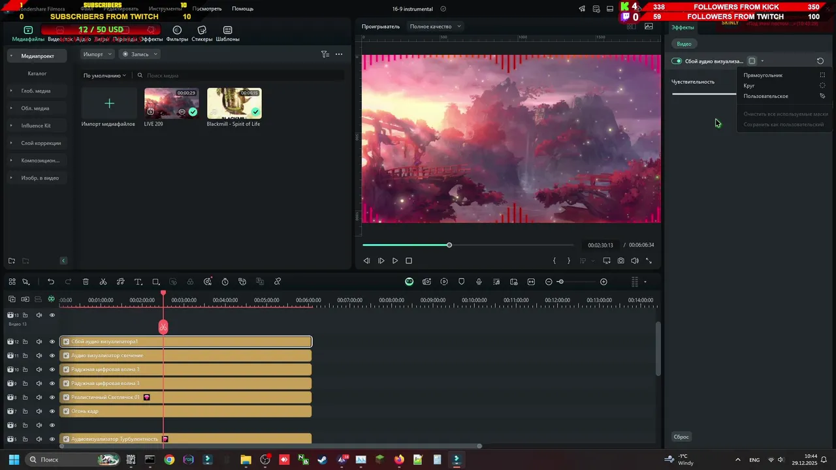Open the Фильтры tab
Image resolution: width=836 pixels, height=470 pixels.
[177, 34]
